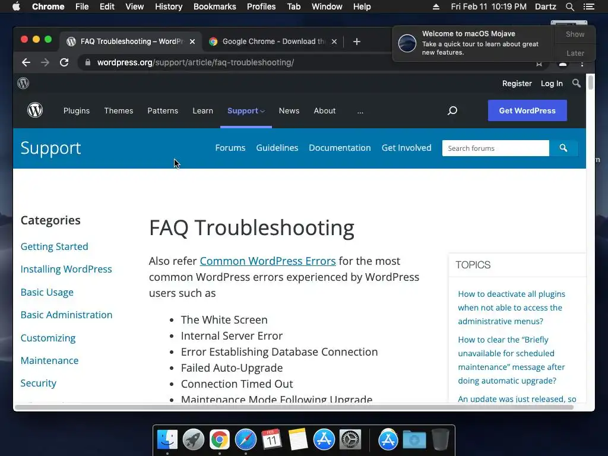Reload the FAQ Troubleshooting page

coord(64,62)
